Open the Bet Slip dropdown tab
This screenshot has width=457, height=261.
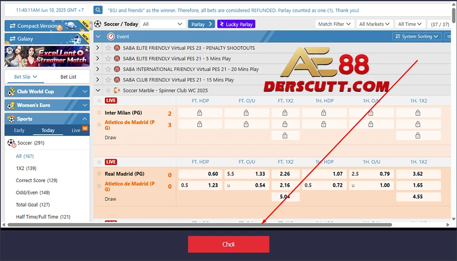click(x=25, y=76)
